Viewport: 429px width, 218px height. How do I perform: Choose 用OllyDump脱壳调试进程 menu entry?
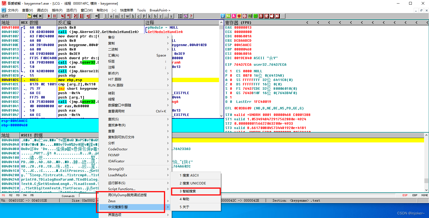click(x=135, y=195)
